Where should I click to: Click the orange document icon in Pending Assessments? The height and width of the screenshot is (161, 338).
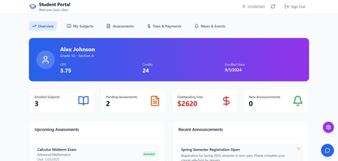point(155,101)
